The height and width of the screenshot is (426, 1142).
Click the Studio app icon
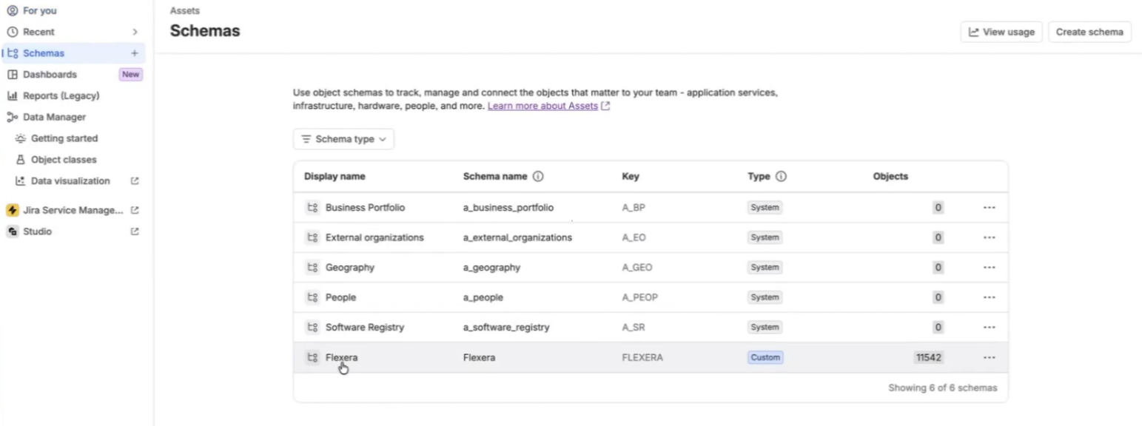(12, 231)
